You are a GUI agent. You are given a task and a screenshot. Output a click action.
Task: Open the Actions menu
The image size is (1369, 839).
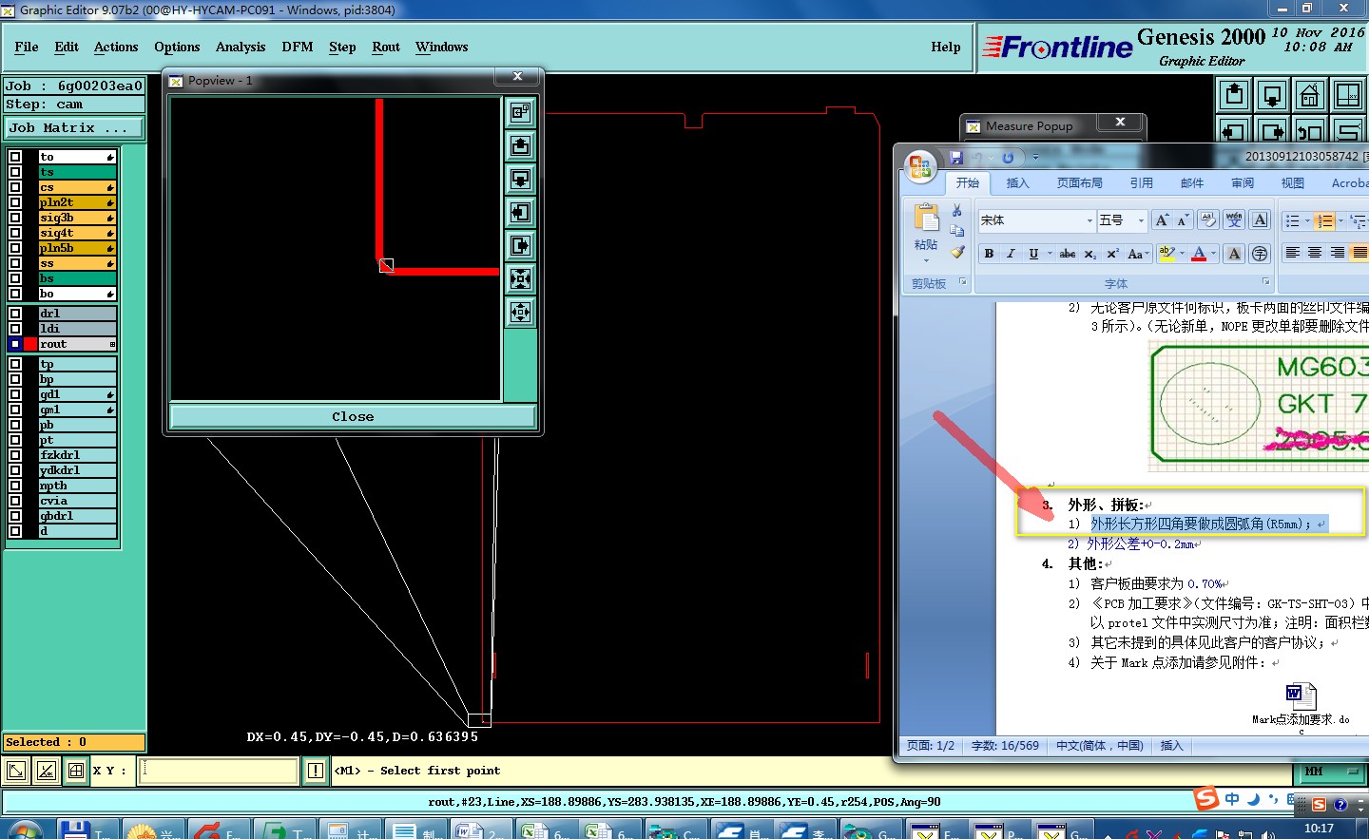[116, 47]
